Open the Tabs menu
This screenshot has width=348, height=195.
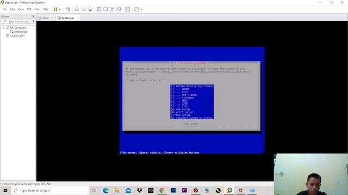click(37, 9)
